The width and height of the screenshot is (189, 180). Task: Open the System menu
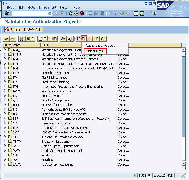(x=65, y=8)
